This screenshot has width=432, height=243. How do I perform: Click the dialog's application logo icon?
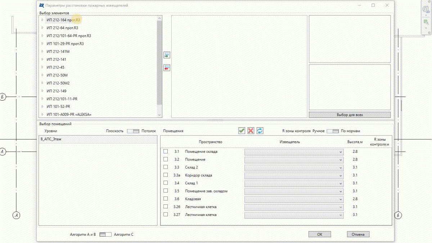[42, 5]
